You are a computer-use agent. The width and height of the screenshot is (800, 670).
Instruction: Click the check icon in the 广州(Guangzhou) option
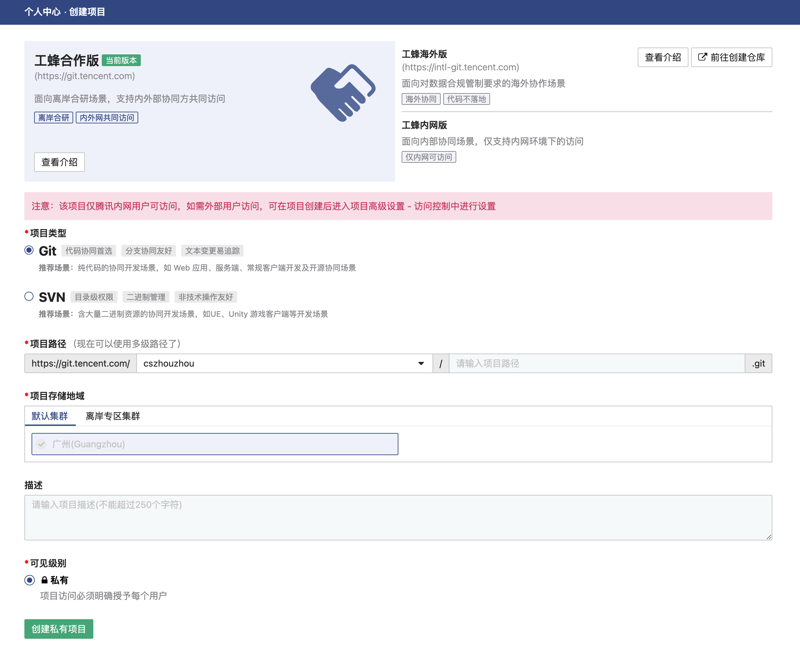[42, 444]
